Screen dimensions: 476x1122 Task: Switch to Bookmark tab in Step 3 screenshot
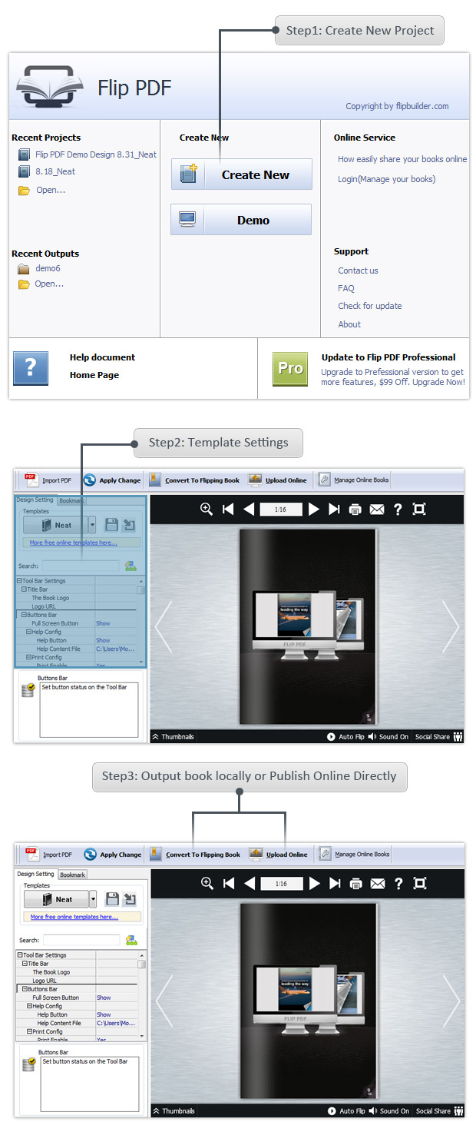point(73,875)
